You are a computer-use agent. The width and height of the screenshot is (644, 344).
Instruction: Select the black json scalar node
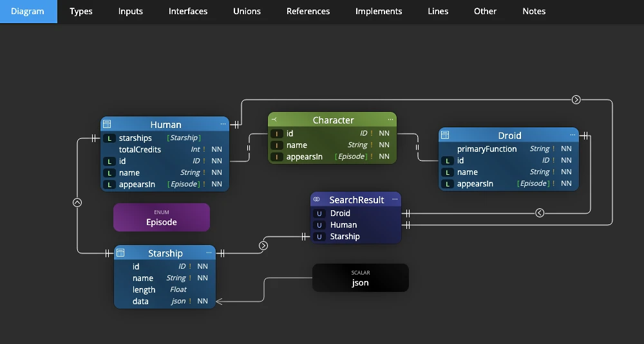360,278
